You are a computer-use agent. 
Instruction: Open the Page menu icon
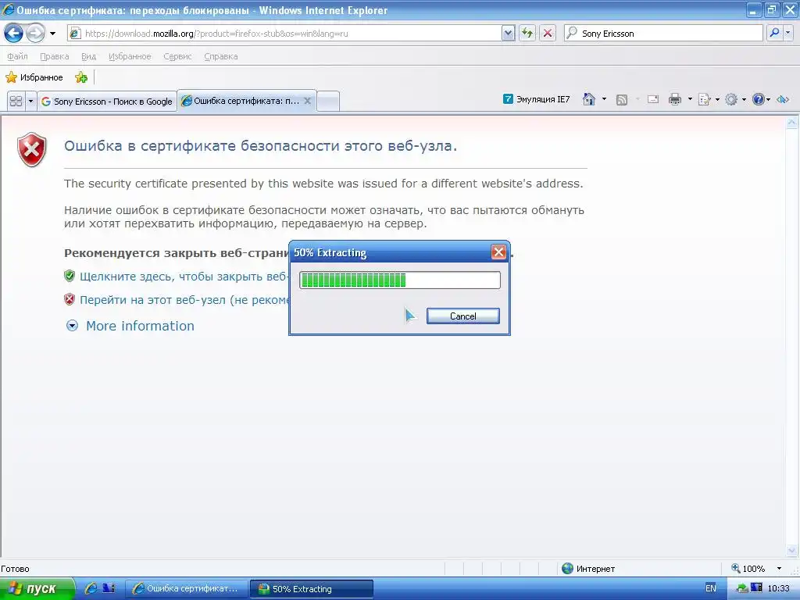(705, 99)
